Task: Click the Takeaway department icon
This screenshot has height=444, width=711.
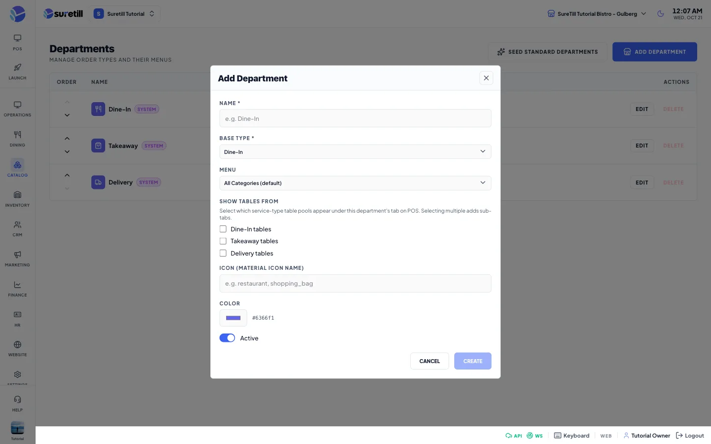Action: click(x=98, y=146)
